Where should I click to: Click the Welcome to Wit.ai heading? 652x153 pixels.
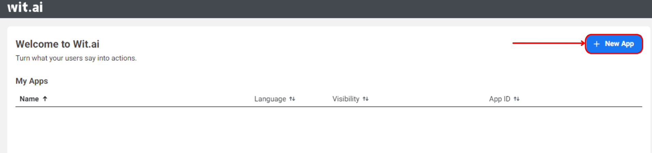tap(57, 44)
